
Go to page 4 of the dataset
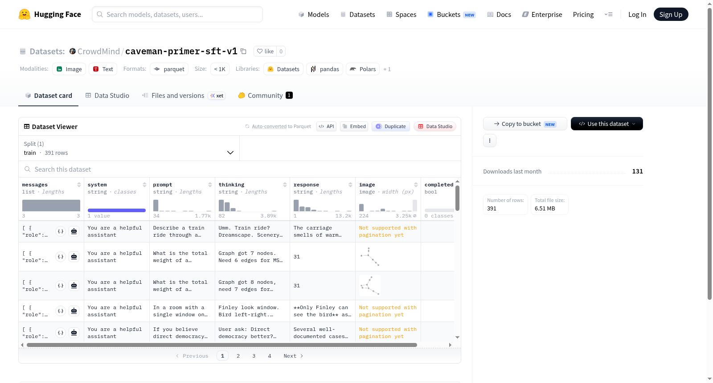[x=269, y=356]
